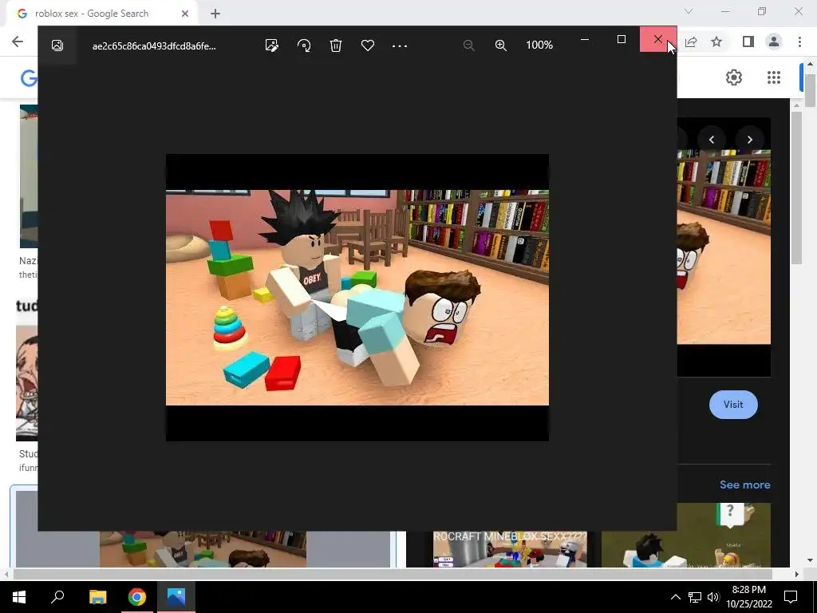The height and width of the screenshot is (613, 817).
Task: Click the ae2c65c86ca0493dfcd8a6fe filename title
Action: (x=154, y=45)
